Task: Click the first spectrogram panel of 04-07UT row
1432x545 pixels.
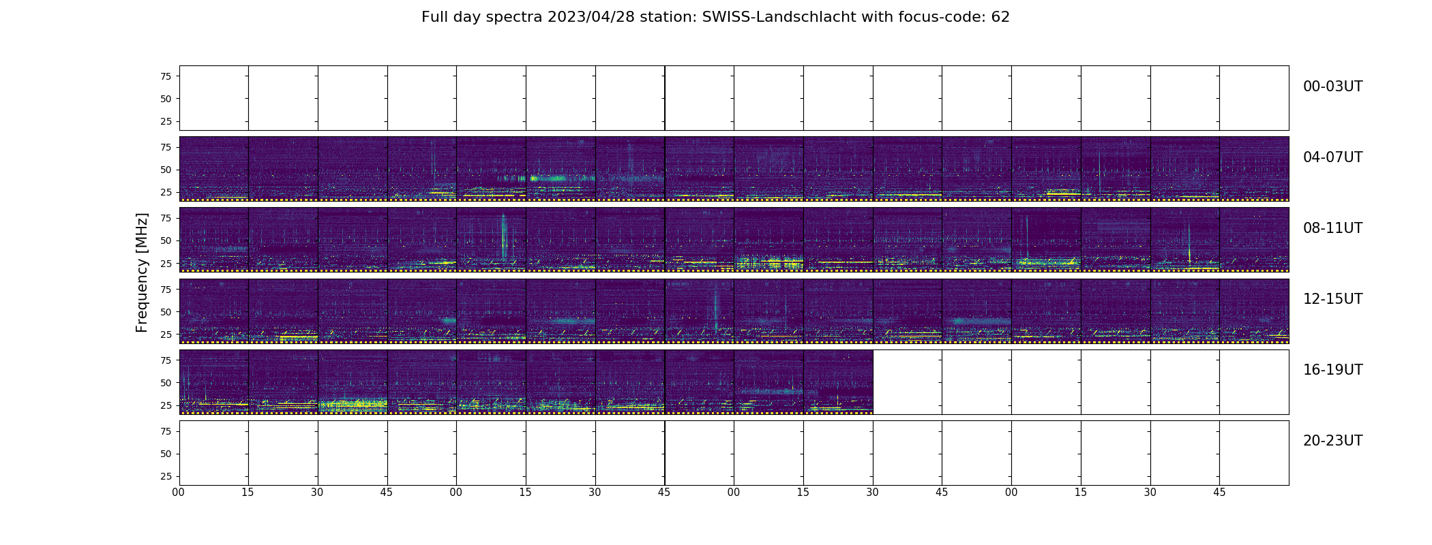Action: click(213, 169)
